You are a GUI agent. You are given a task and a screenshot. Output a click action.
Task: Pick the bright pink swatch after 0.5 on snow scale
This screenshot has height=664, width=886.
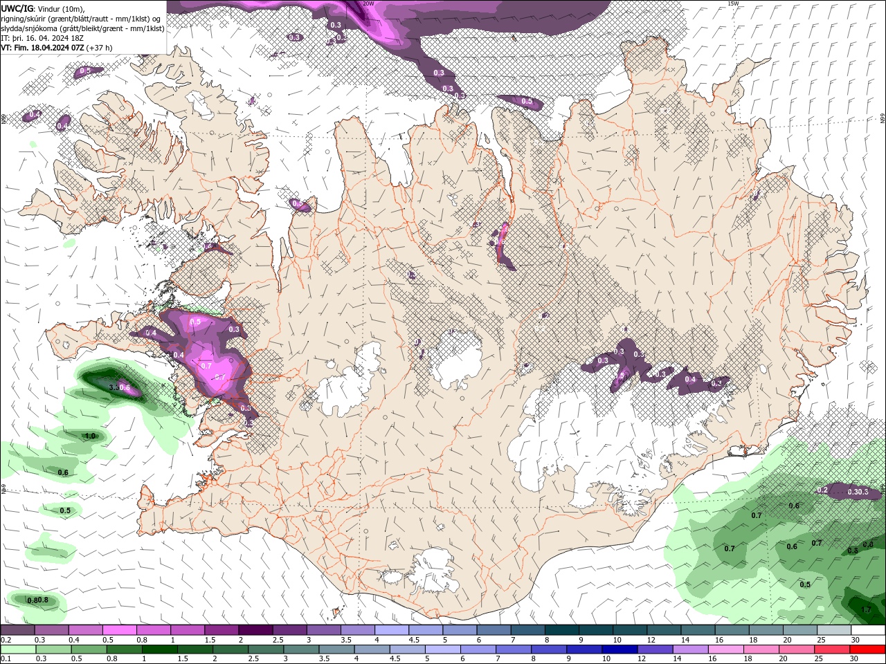[x=119, y=630]
